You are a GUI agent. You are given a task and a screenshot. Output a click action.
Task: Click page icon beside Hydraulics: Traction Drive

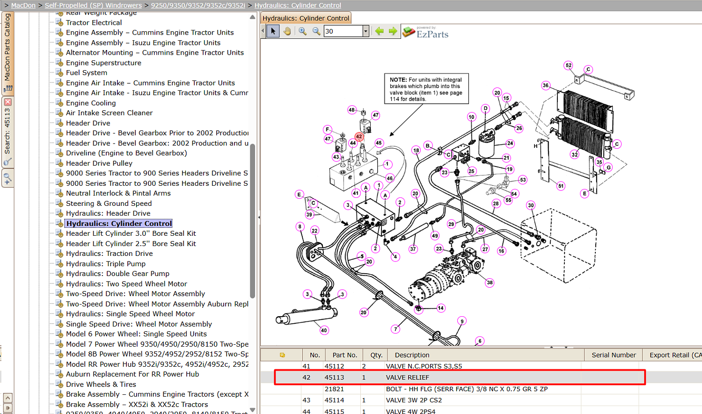[59, 254]
